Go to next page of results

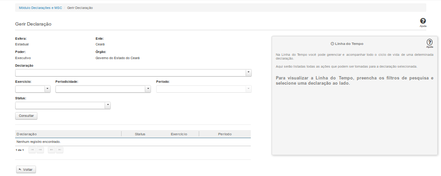pyautogui.click(x=52, y=150)
